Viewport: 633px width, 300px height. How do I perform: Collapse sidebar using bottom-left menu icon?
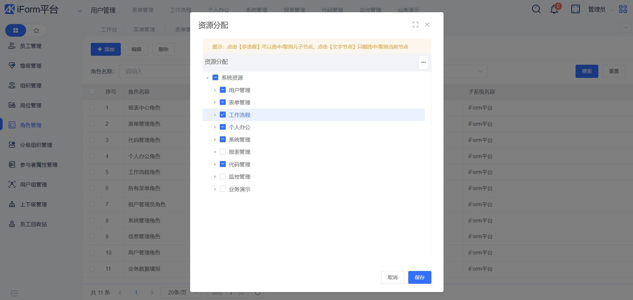point(14,293)
